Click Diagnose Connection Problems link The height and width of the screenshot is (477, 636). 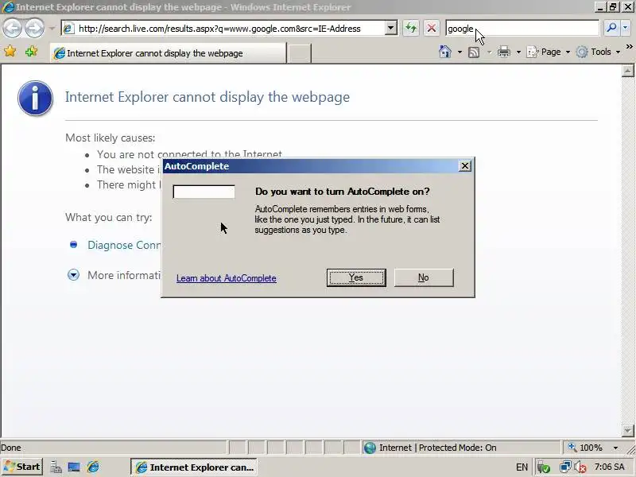tap(124, 245)
